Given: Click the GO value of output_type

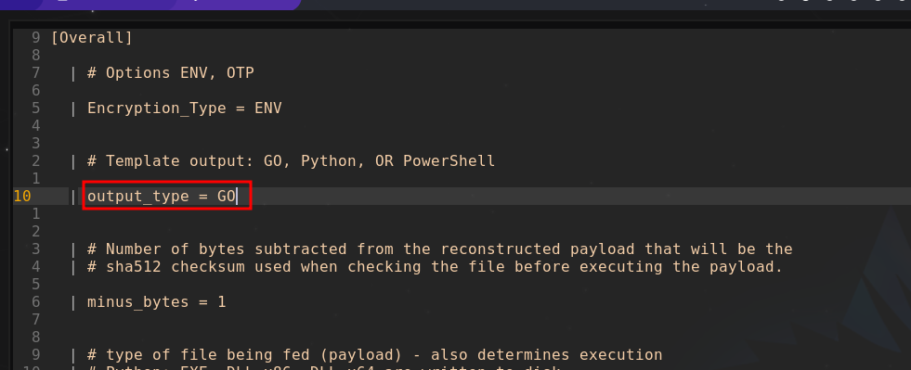Looking at the screenshot, I should click(x=226, y=196).
